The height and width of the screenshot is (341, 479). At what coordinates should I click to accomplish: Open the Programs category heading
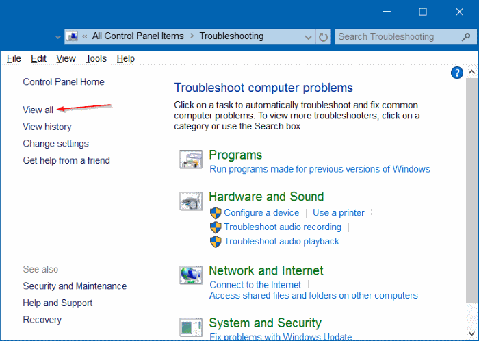[x=235, y=155]
